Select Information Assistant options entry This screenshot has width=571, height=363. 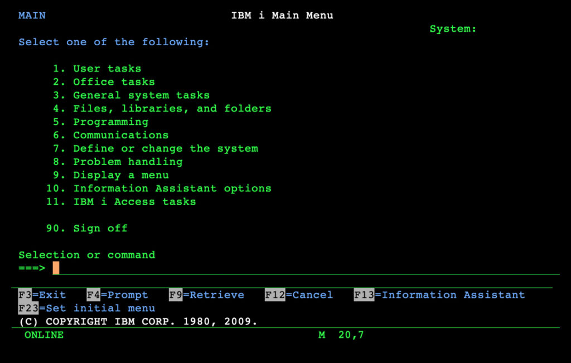[172, 188]
